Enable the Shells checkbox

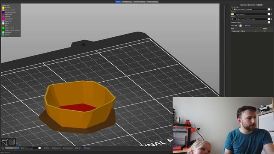coord(76,148)
